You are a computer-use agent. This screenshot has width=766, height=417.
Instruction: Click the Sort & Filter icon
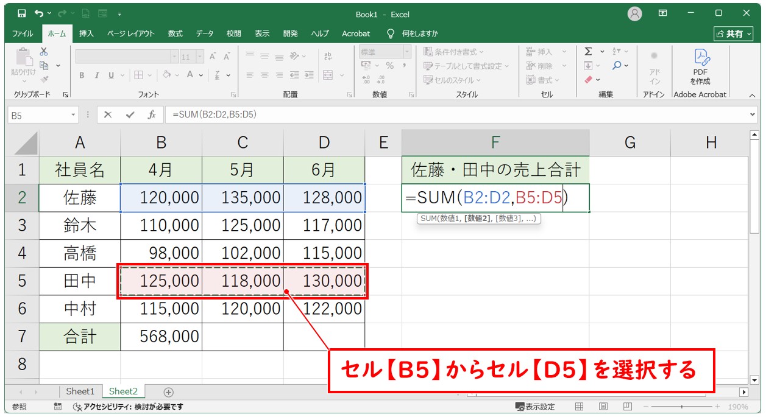click(617, 52)
